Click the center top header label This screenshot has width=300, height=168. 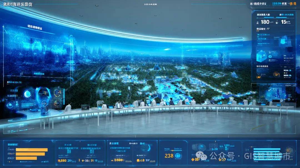[x=151, y=4]
